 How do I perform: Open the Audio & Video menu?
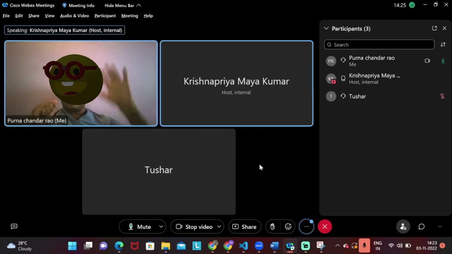(x=75, y=16)
